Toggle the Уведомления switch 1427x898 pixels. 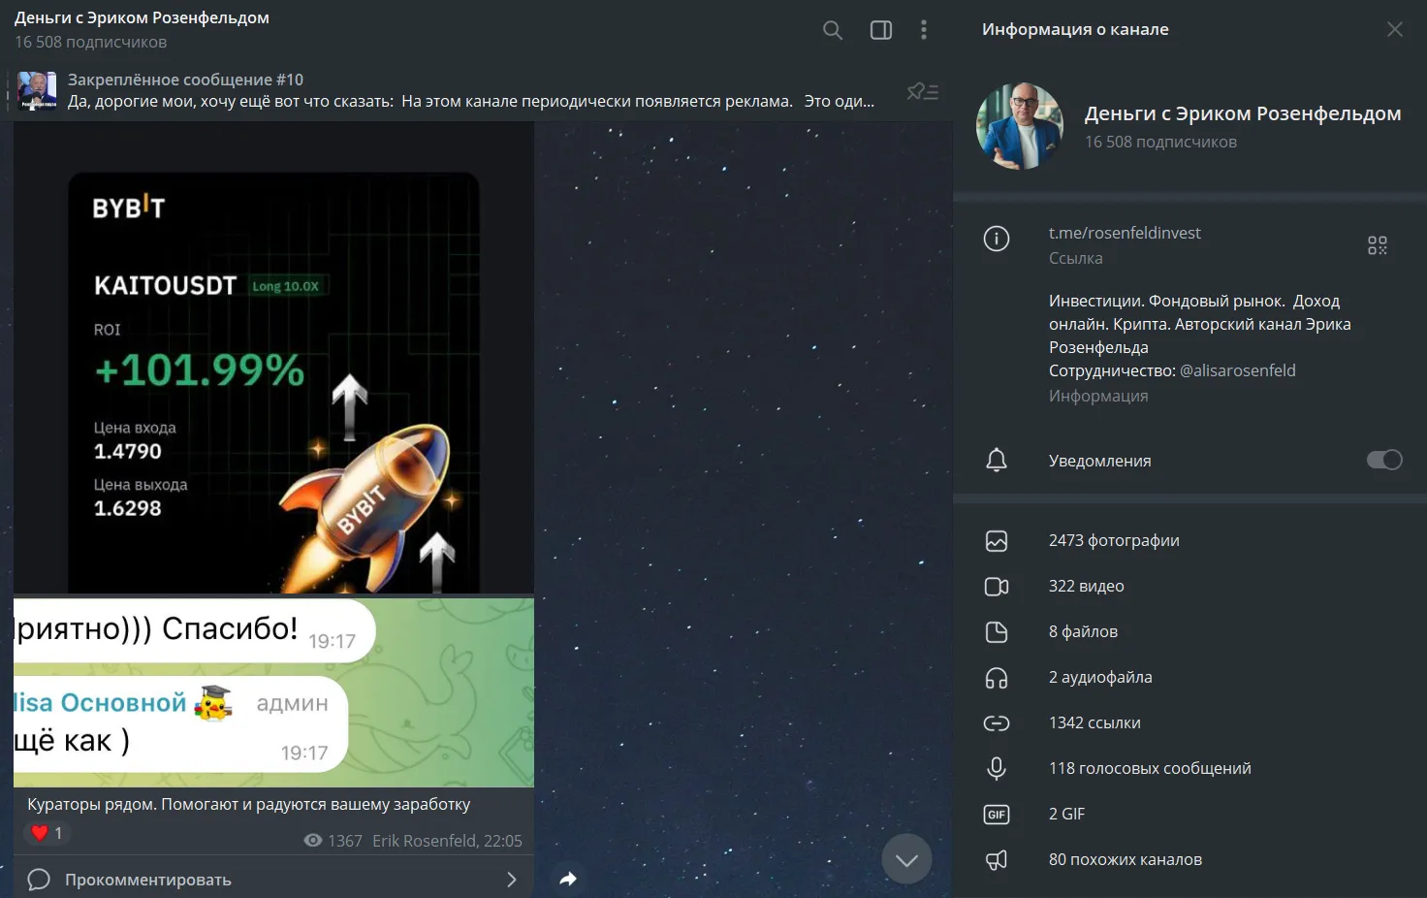[1384, 460]
